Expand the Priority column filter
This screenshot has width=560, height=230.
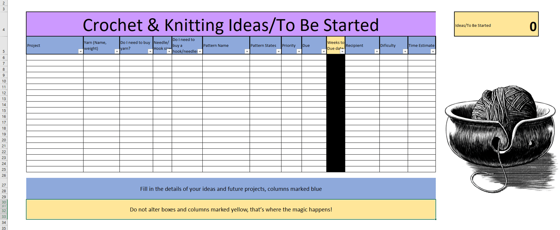(299, 51)
